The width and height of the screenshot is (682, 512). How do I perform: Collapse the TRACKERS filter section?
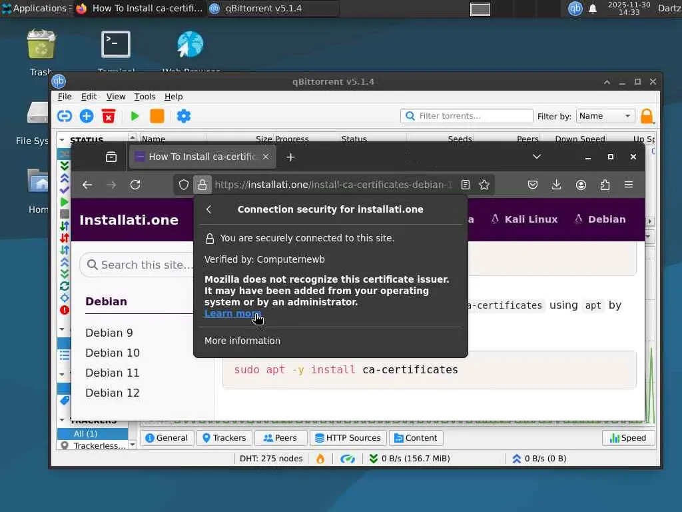tap(62, 420)
